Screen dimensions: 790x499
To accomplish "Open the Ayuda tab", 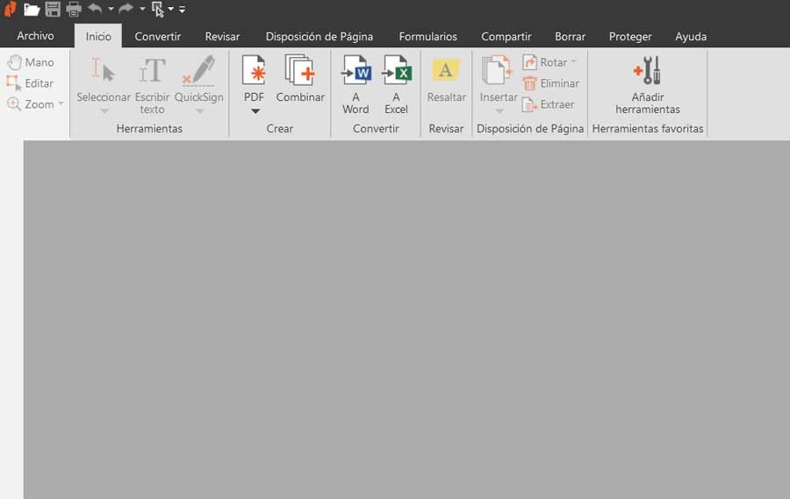I will click(x=691, y=36).
